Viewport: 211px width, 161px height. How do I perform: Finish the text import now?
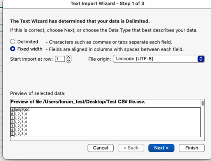point(192,148)
